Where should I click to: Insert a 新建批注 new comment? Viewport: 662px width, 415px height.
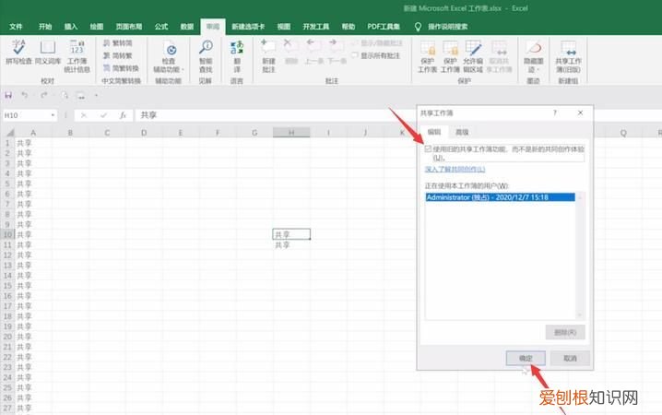[268, 56]
